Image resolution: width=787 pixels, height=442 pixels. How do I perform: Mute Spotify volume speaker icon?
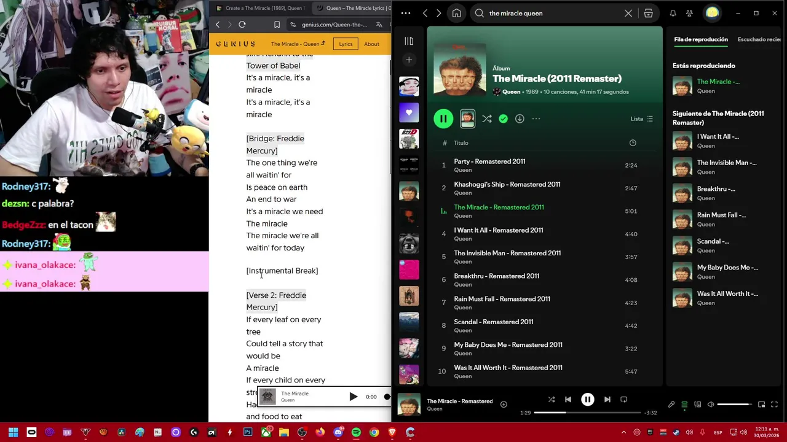click(x=711, y=405)
